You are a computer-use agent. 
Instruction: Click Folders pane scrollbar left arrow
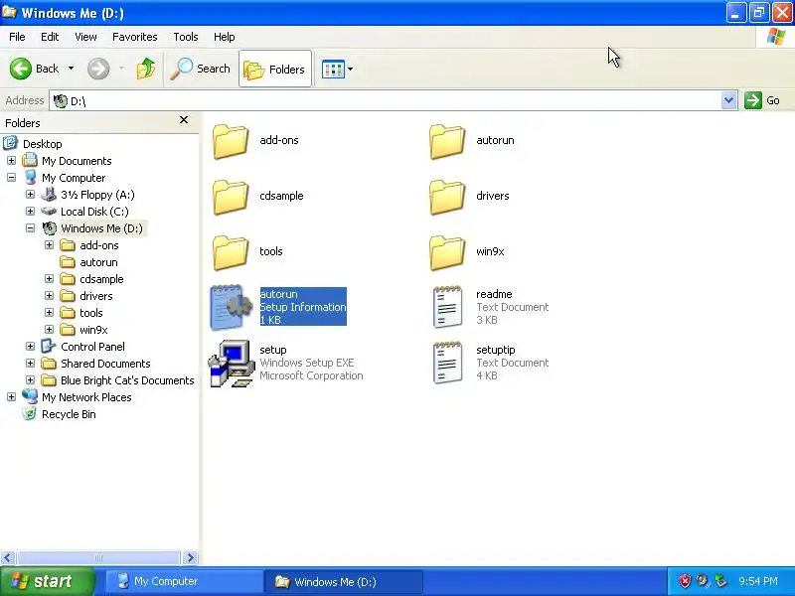tap(7, 558)
